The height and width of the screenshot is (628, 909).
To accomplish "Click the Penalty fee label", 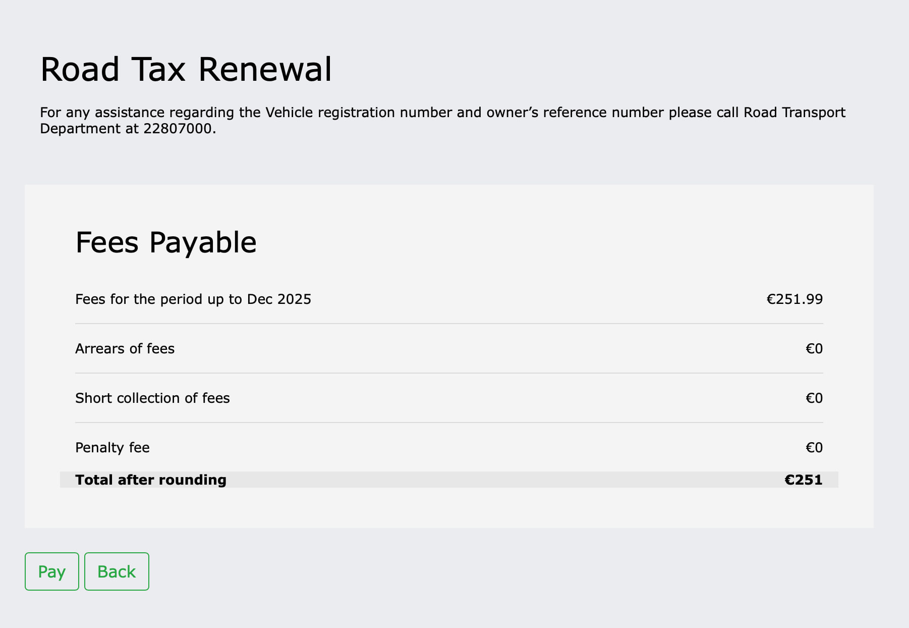I will [112, 448].
